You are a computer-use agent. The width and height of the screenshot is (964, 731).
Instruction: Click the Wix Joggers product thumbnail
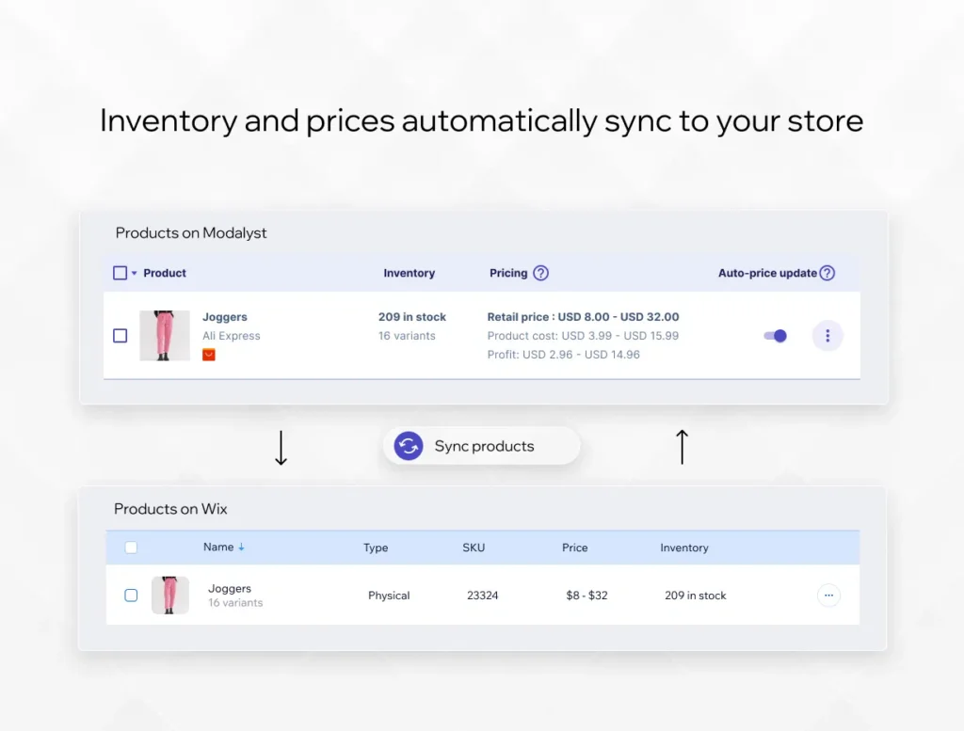tap(170, 596)
